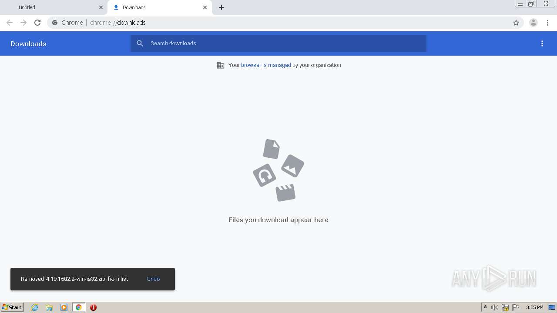The image size is (557, 313).
Task: Undo the removal of the zip file
Action: pyautogui.click(x=153, y=279)
